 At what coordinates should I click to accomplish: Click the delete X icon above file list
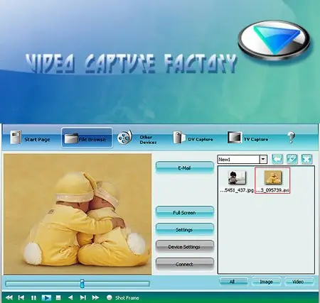click(x=306, y=159)
